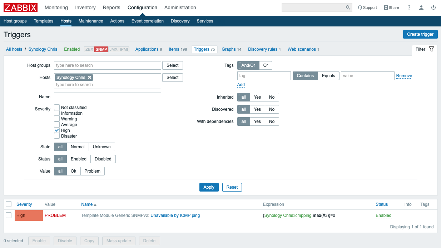Click Reset filter button
This screenshot has height=248, width=441.
tap(232, 187)
